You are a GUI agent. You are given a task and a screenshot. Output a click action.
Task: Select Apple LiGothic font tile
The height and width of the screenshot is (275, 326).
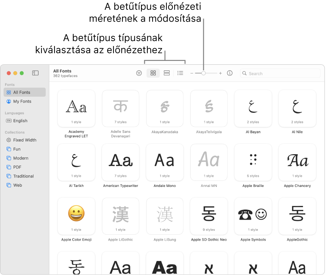[120, 216]
